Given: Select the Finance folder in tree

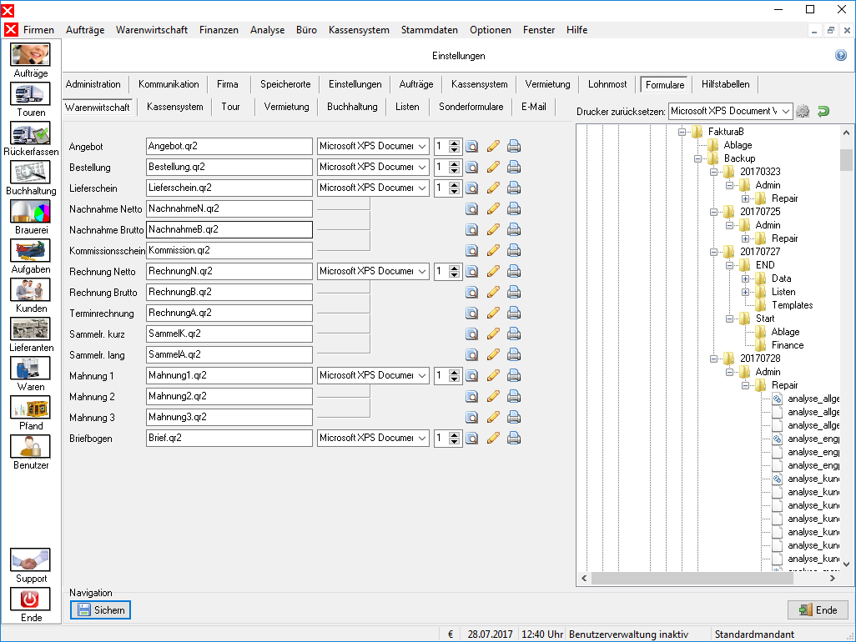Looking at the screenshot, I should [x=788, y=345].
